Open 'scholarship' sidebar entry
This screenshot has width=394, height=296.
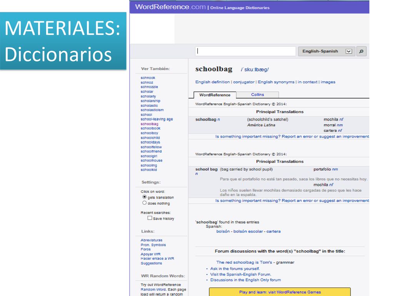click(x=150, y=101)
